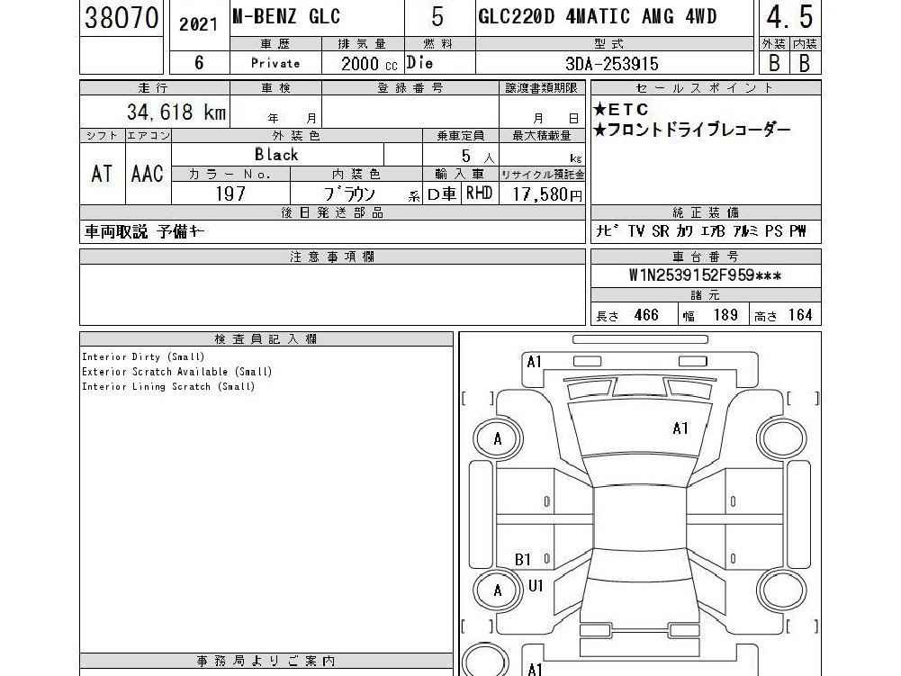Click the Exterior Scratch Available note line

(x=177, y=372)
